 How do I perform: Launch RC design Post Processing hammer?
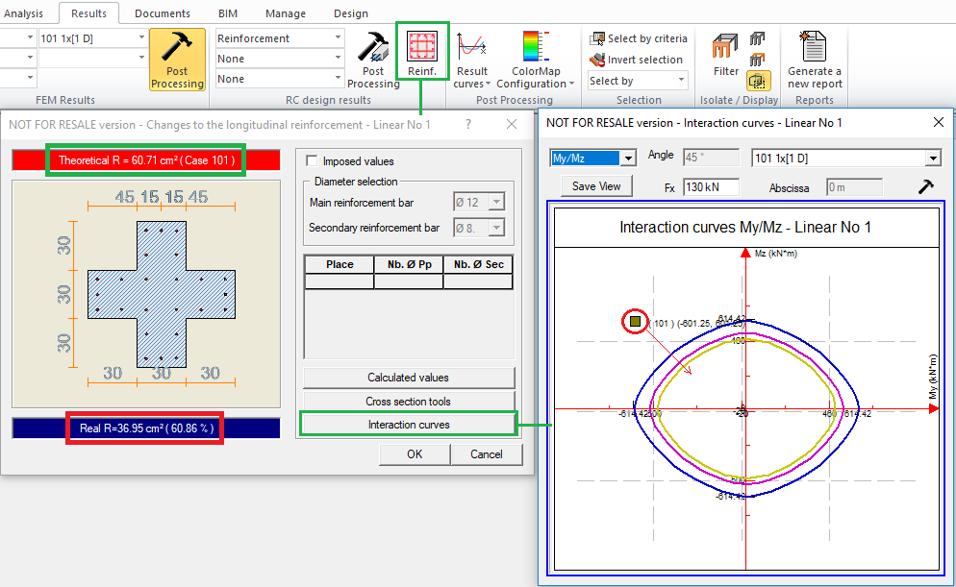[x=372, y=60]
